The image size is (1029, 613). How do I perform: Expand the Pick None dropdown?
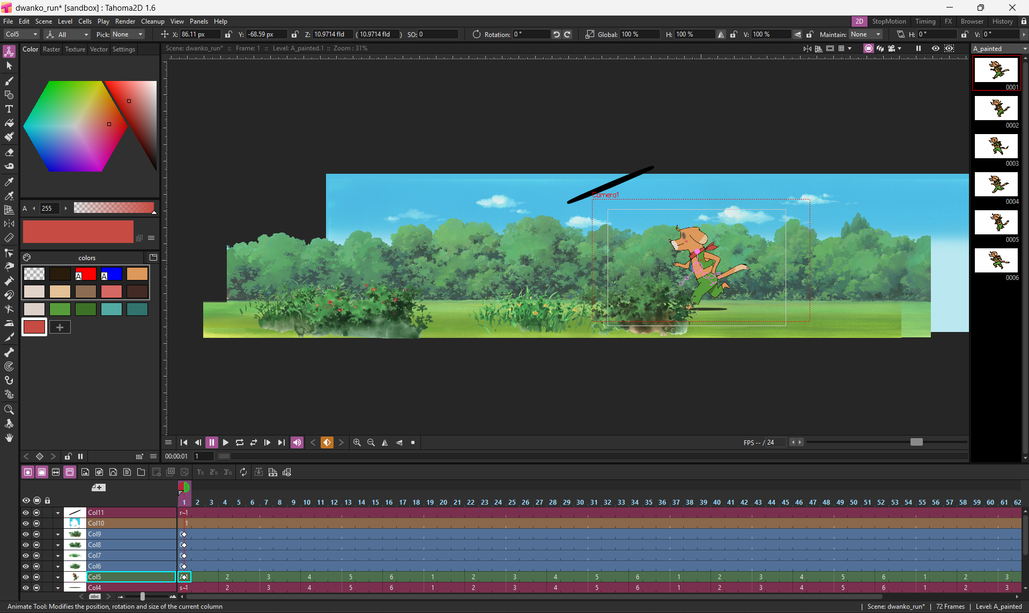click(x=128, y=34)
